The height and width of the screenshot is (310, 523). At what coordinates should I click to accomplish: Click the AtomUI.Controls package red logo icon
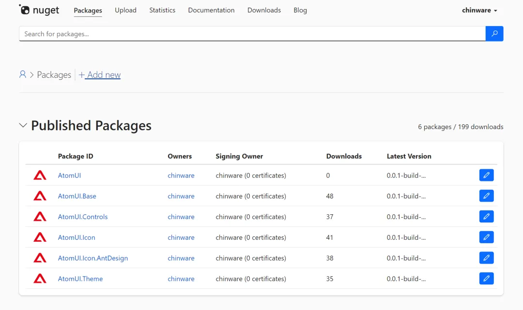[x=40, y=217]
